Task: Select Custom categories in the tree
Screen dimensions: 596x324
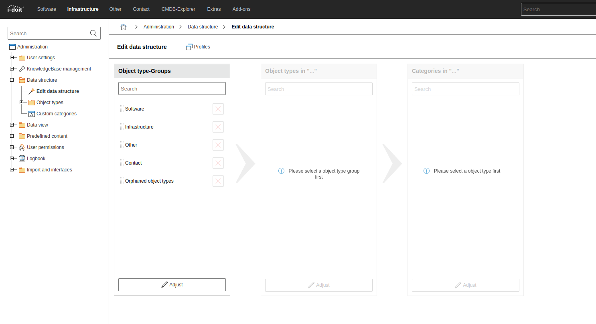Action: coord(57,114)
